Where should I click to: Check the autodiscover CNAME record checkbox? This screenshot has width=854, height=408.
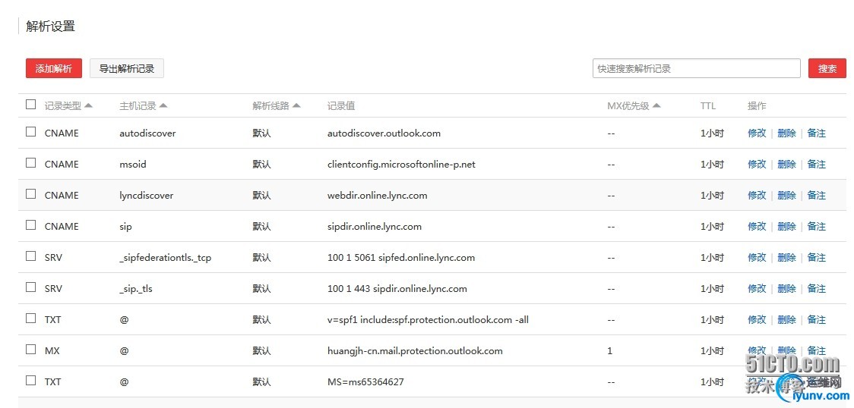point(30,132)
